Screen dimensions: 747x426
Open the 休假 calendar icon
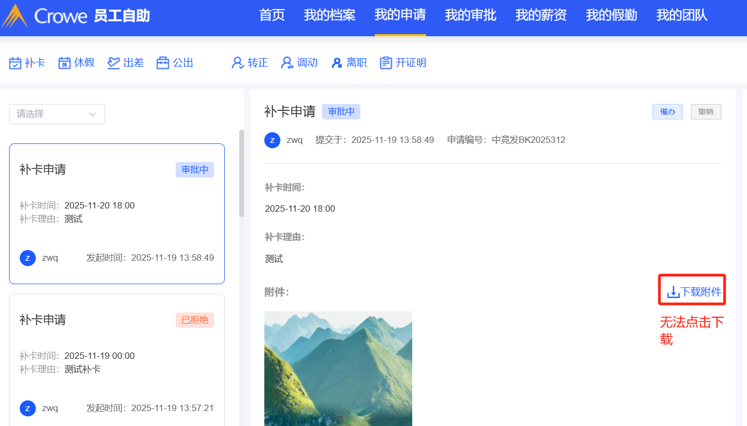(65, 63)
